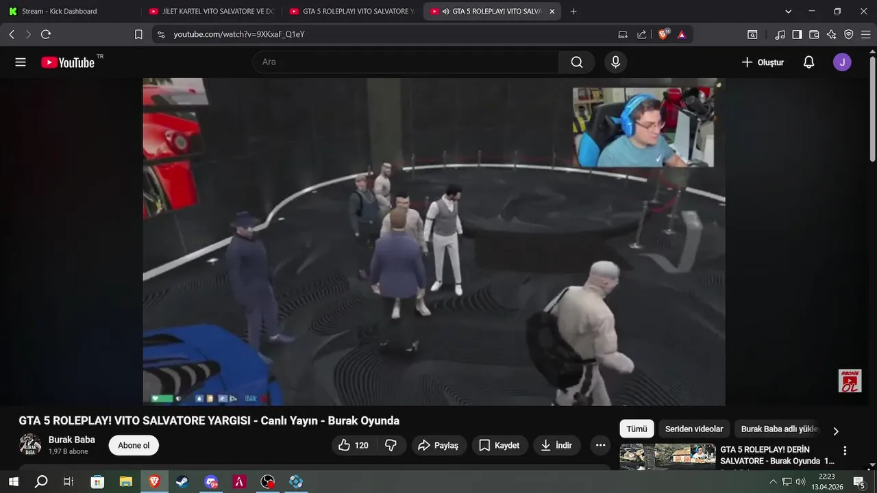
Task: Open Leo AI sparkle icon
Action: (831, 34)
